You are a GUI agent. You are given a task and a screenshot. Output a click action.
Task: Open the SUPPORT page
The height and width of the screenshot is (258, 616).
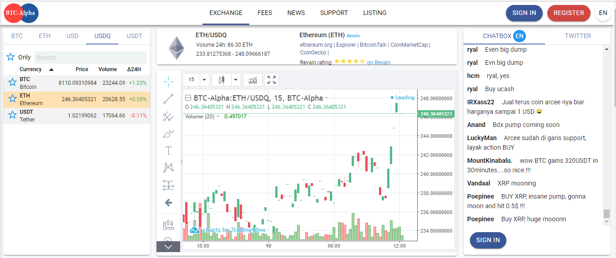tap(334, 13)
